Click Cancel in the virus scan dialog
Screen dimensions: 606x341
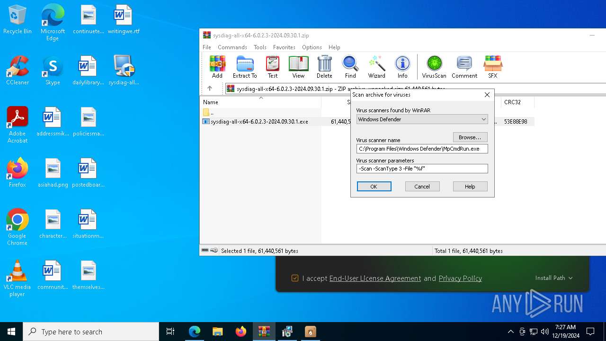[x=422, y=187]
